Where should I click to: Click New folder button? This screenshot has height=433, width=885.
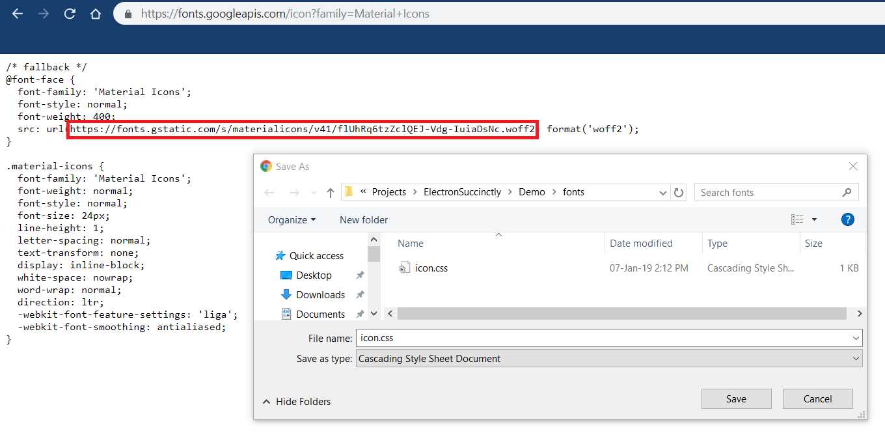(x=364, y=219)
